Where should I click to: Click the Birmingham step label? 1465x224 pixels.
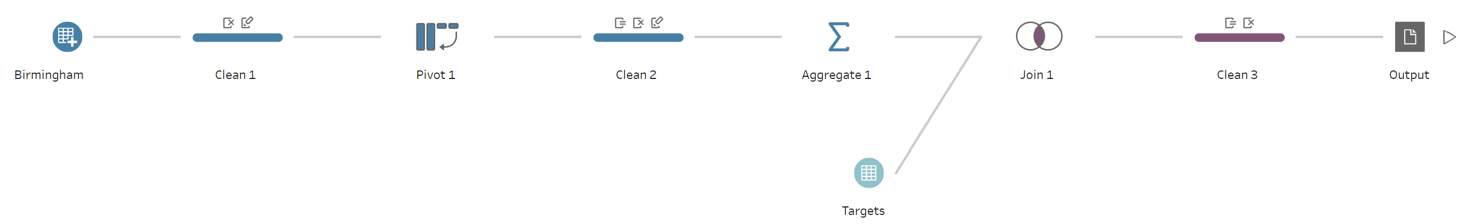point(49,75)
